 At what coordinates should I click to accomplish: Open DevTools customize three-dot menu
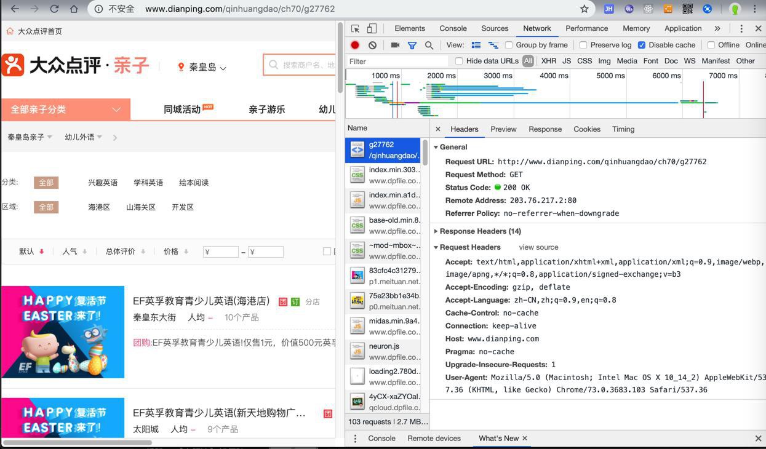coord(741,28)
